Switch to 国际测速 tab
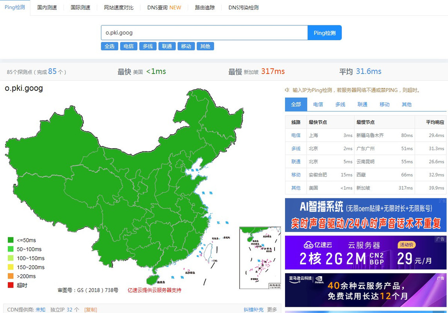 tap(80, 8)
